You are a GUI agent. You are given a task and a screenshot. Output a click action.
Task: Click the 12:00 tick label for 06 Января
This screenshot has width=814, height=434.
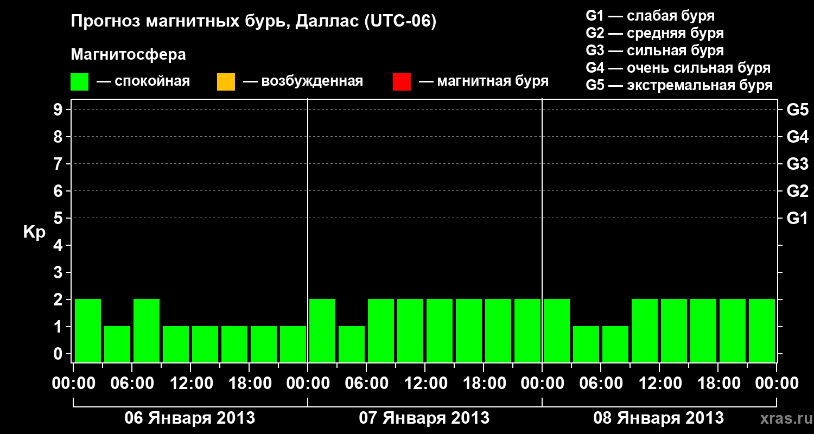pyautogui.click(x=190, y=383)
